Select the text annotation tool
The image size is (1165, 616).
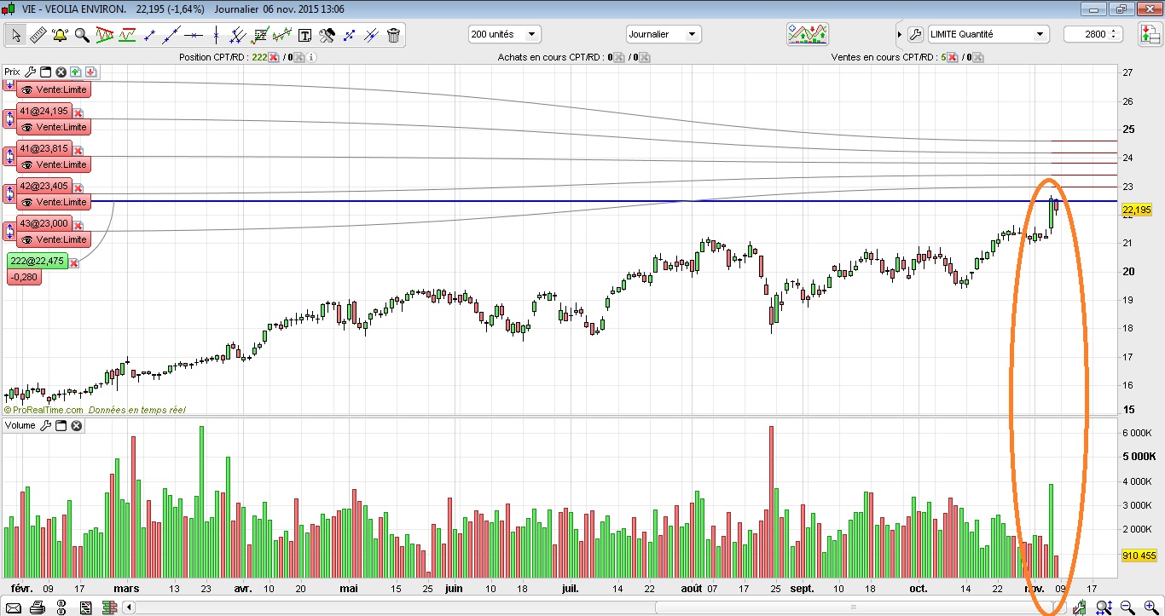click(304, 35)
